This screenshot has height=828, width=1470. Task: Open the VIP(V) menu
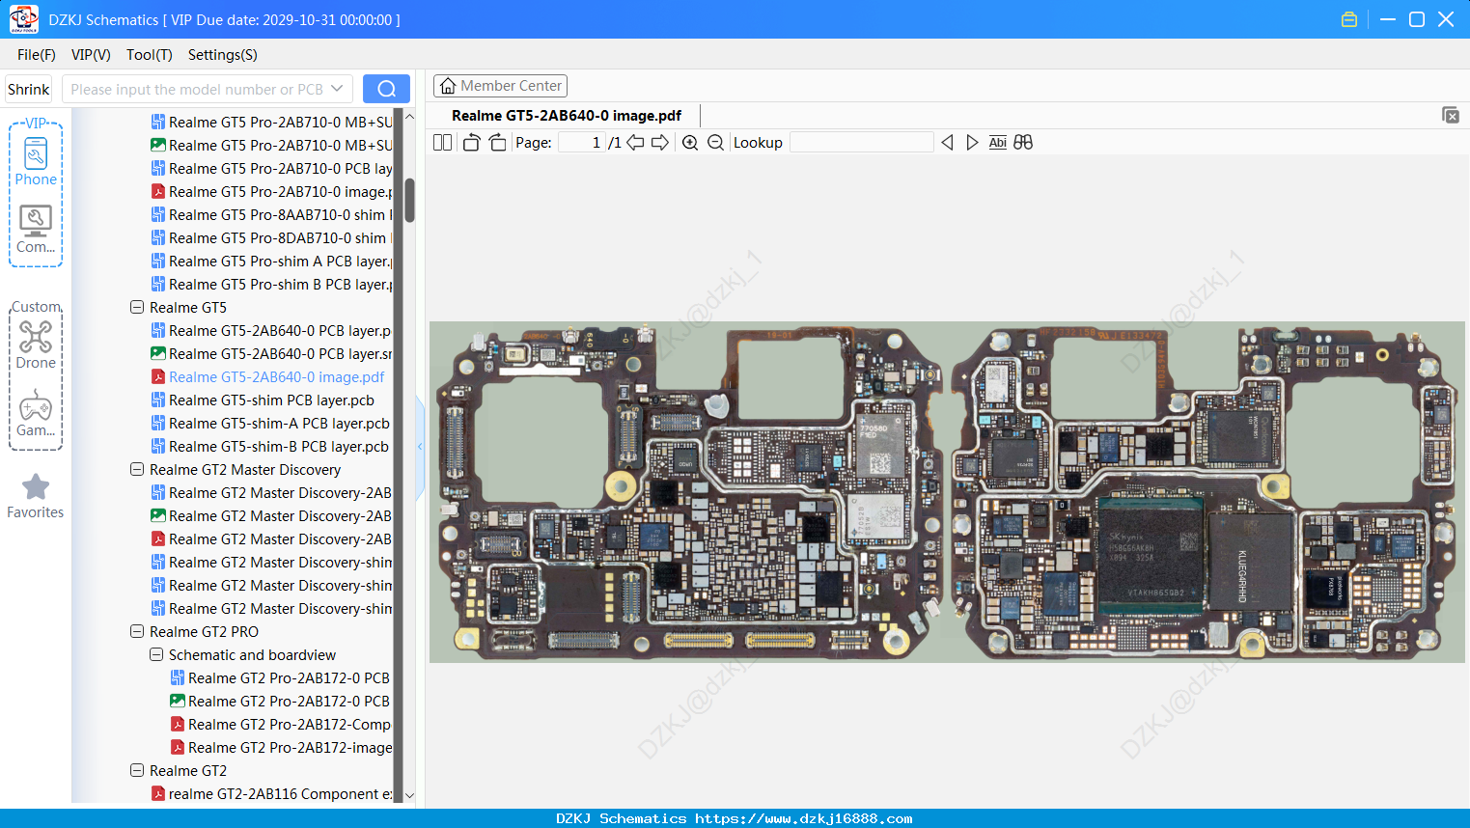[x=91, y=55]
